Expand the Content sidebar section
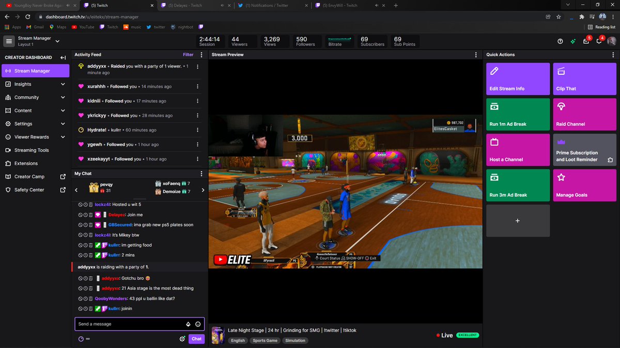This screenshot has height=348, width=620. tap(63, 110)
